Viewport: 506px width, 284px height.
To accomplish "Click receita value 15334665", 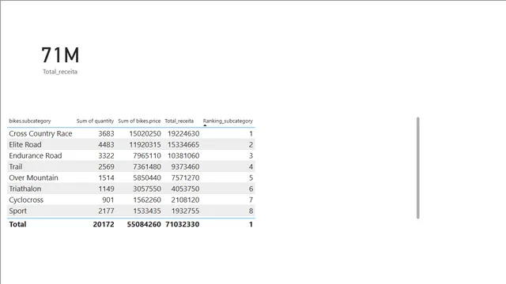I will [x=183, y=144].
